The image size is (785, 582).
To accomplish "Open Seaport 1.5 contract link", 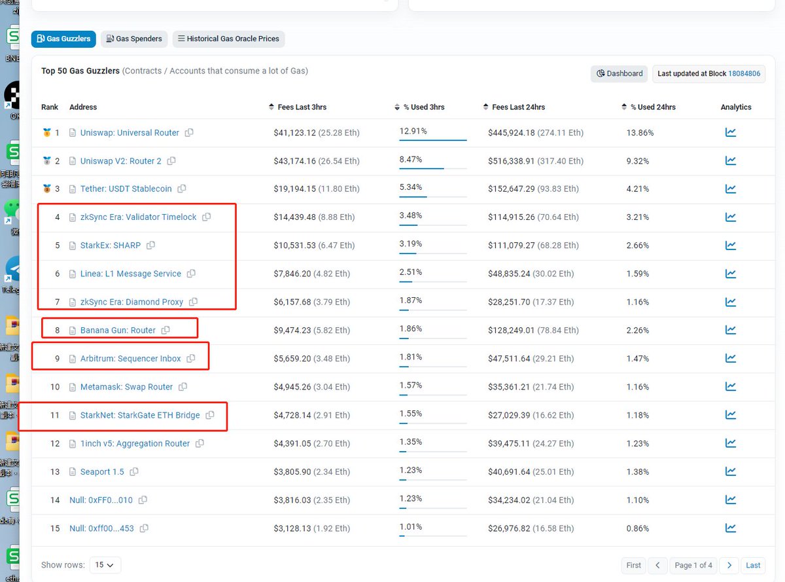I will (102, 472).
